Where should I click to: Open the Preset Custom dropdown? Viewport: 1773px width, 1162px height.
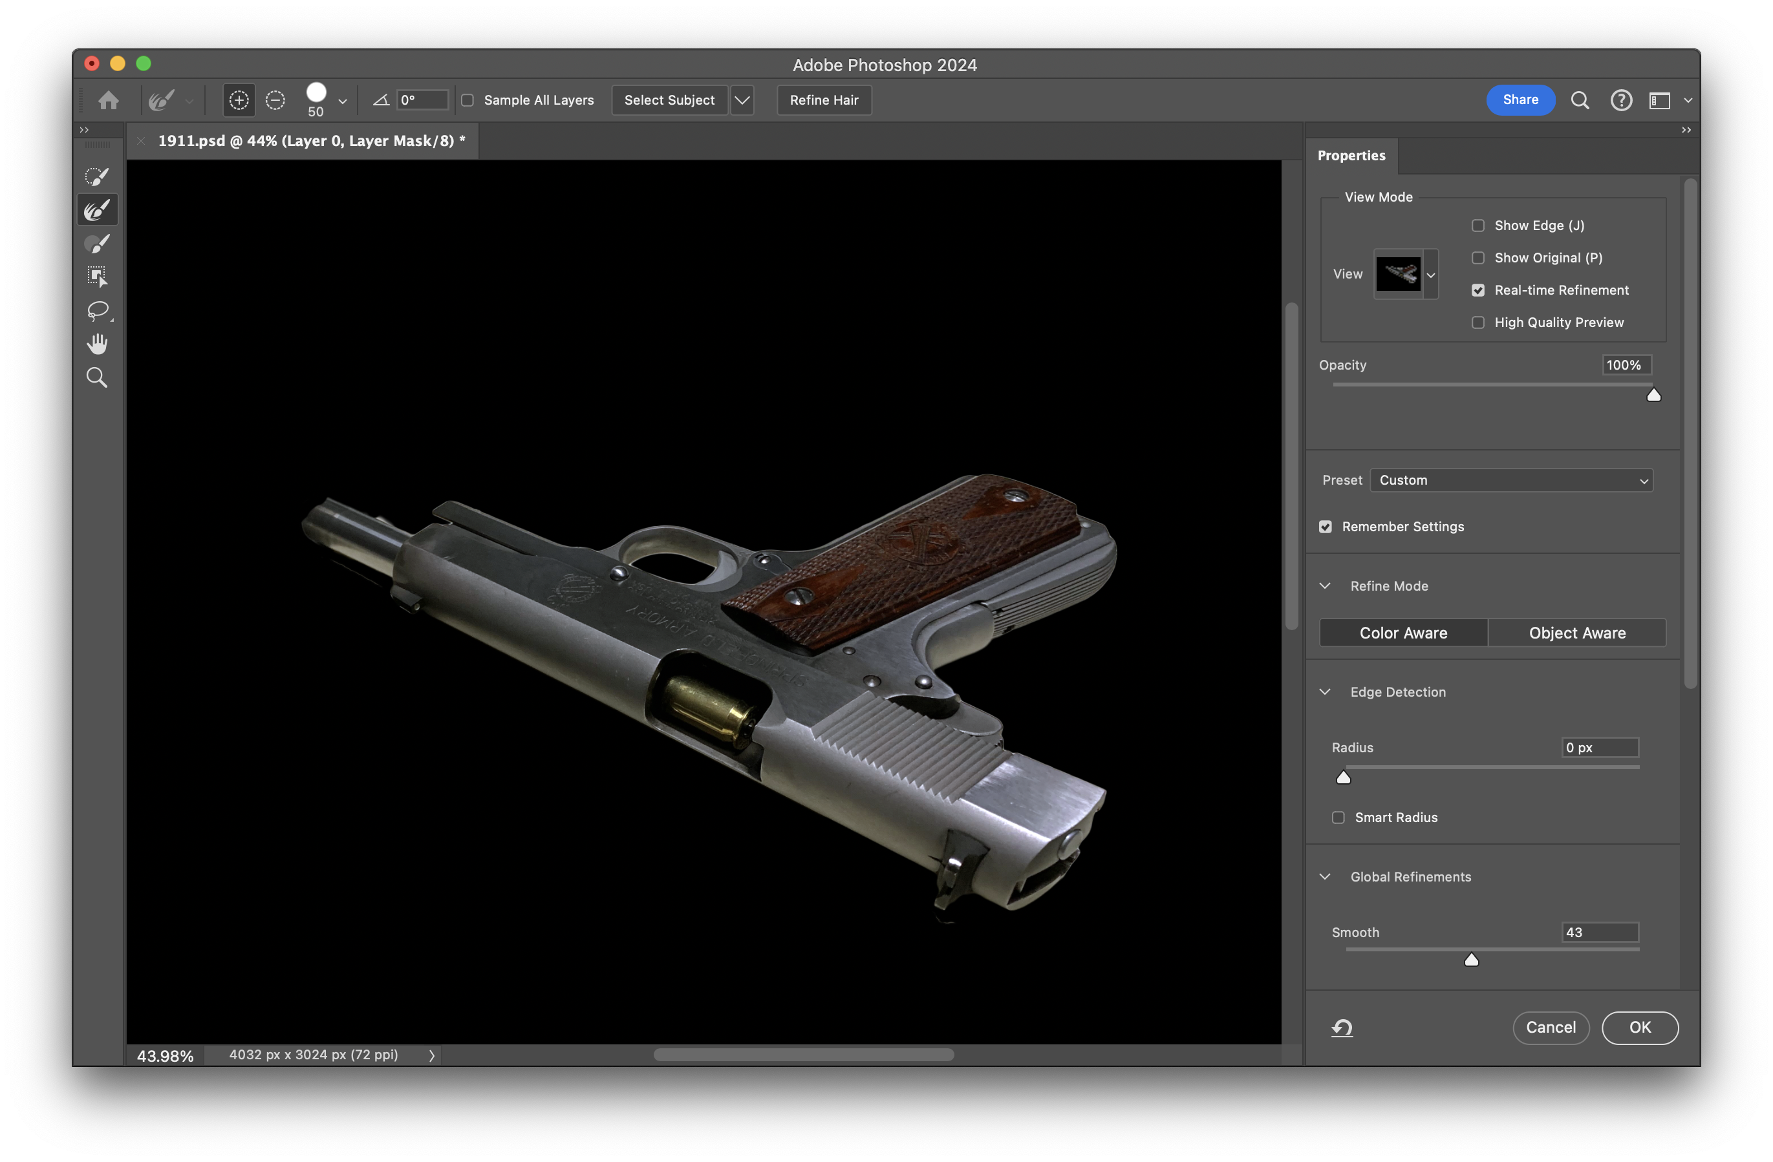1510,480
